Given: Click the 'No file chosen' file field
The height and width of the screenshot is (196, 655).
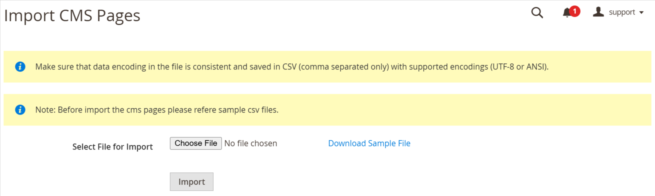Looking at the screenshot, I should pos(251,143).
